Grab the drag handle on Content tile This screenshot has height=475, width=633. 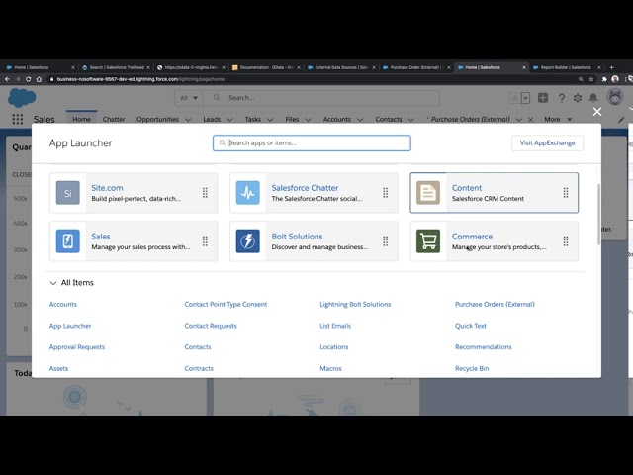click(x=566, y=193)
